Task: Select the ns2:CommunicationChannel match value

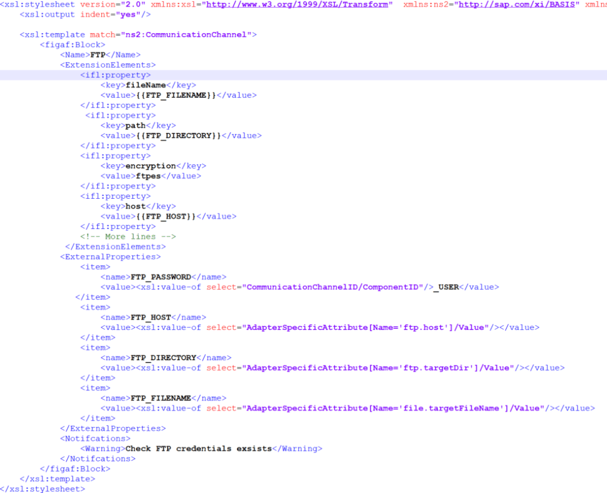Action: pos(186,35)
